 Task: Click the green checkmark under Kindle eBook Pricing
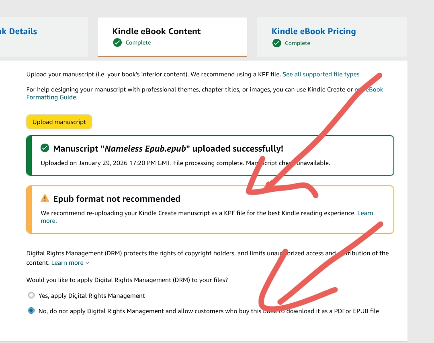pyautogui.click(x=276, y=43)
